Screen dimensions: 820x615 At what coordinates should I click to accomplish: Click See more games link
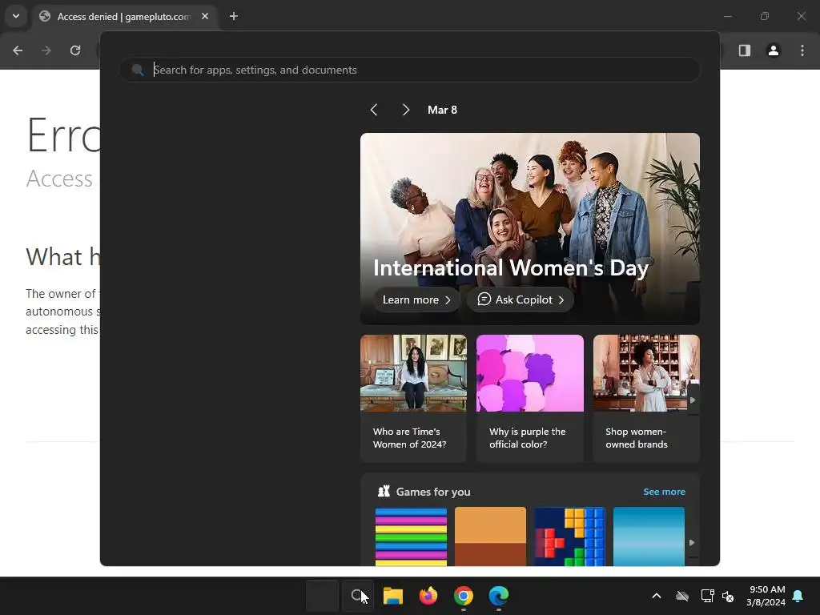(664, 492)
